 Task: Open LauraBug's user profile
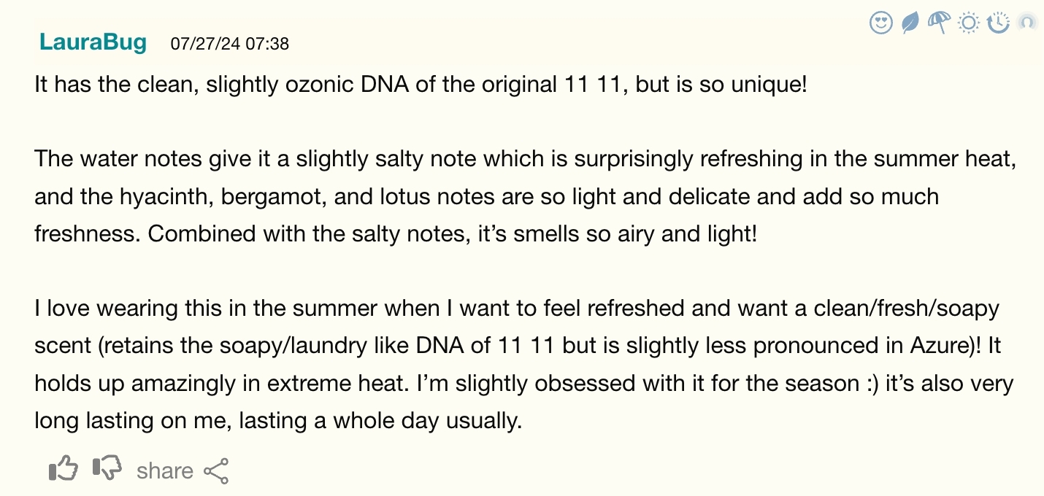coord(93,42)
